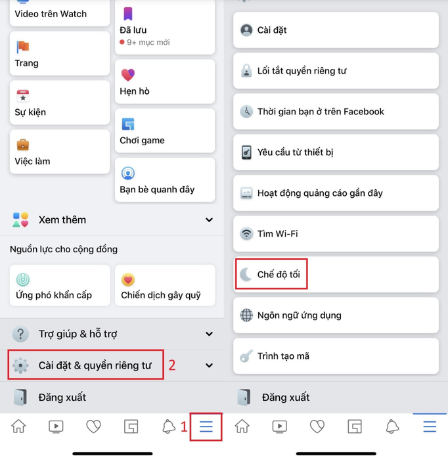
Task: Tap the Gaming icon in left bottom bar
Action: click(x=131, y=426)
